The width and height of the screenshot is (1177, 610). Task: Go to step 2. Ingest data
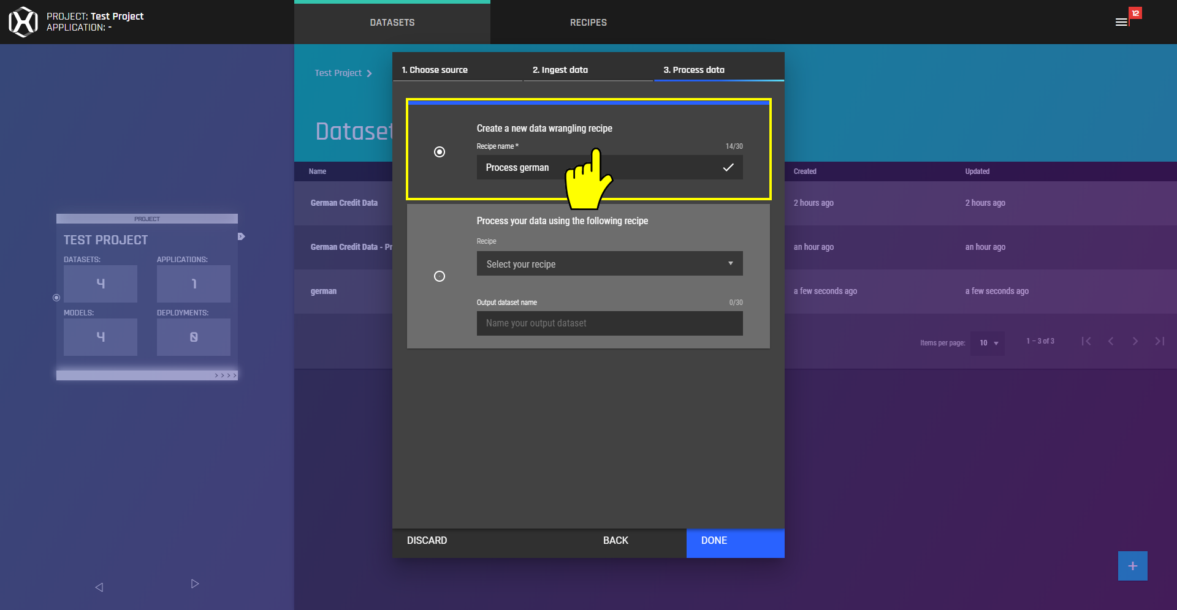tap(588, 70)
